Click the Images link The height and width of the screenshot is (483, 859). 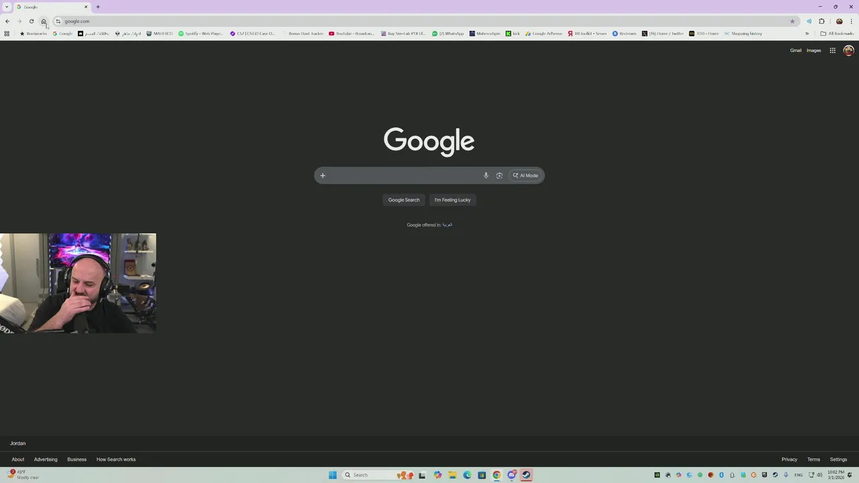tap(814, 50)
